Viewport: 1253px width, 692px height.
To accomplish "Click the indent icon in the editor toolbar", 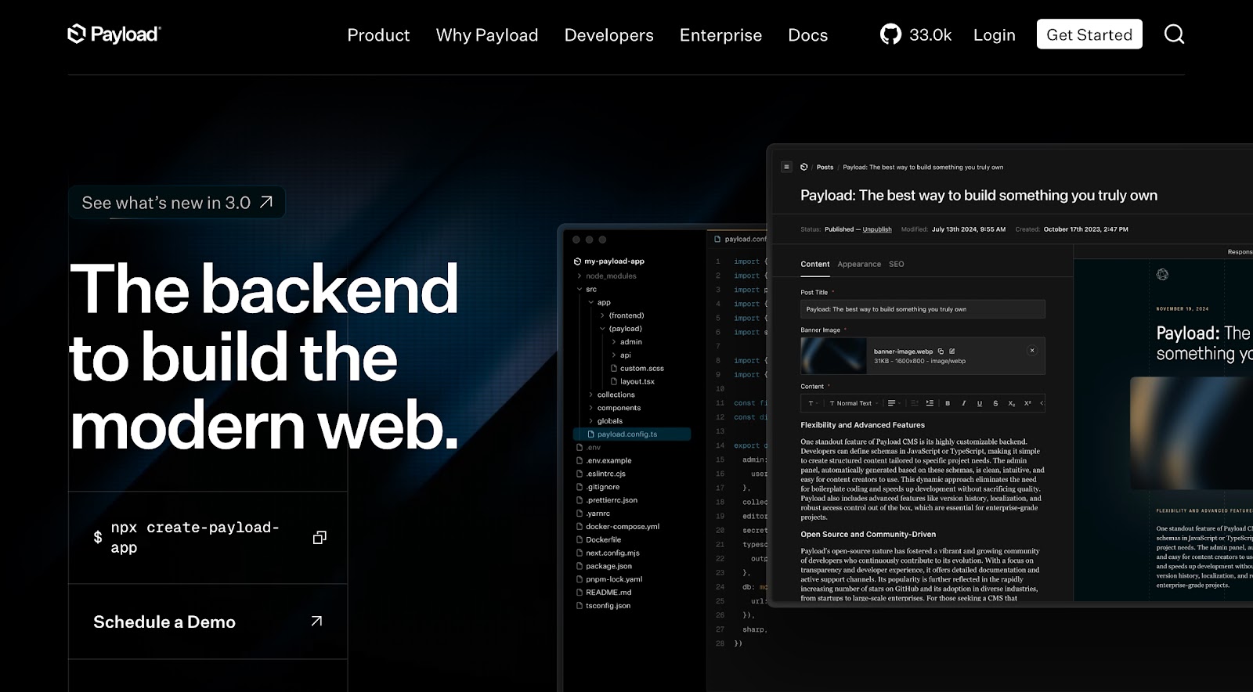I will point(930,403).
